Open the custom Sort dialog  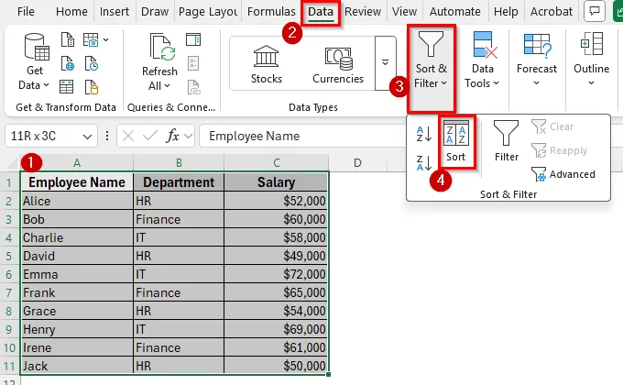coord(455,141)
